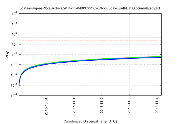178x124 pixels.
Task: Click the 2015-11-3 date label
Action: 129,105
